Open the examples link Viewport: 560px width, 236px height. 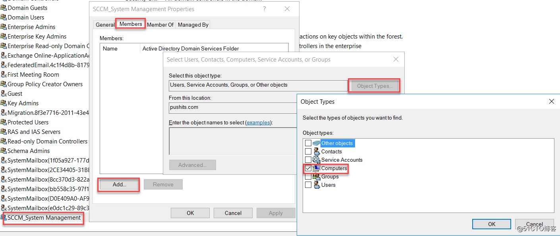[x=259, y=122]
